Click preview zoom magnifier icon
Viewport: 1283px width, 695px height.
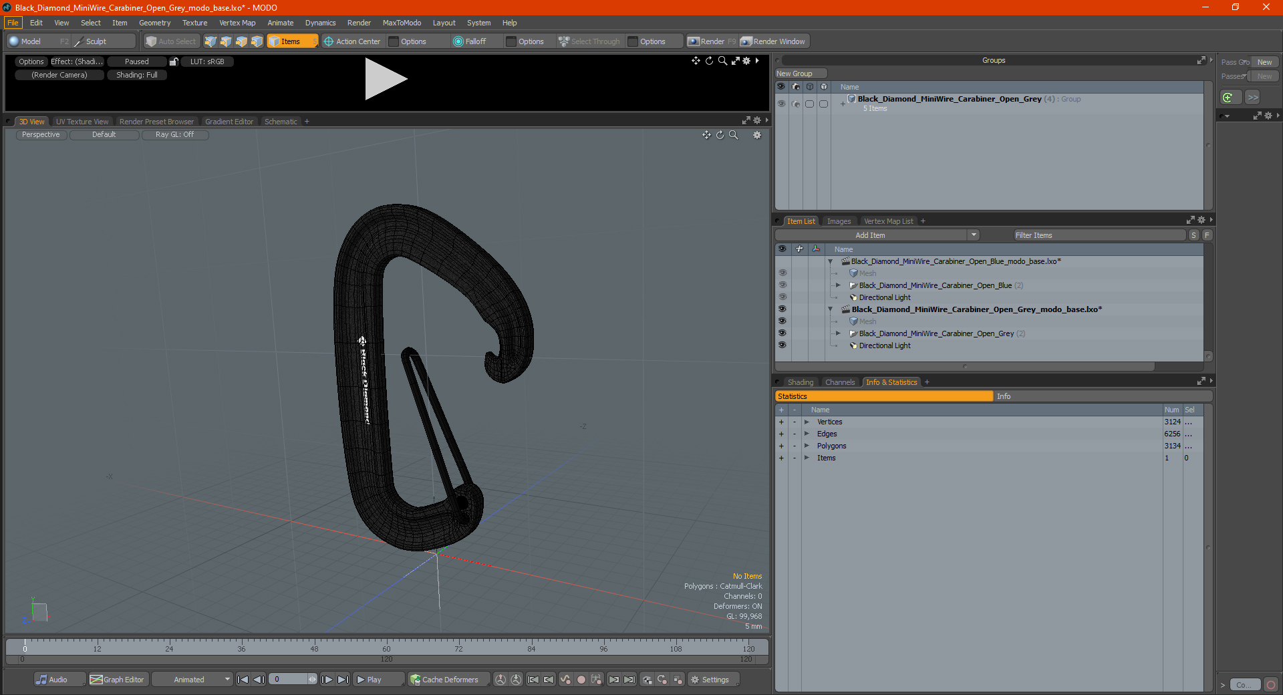click(x=722, y=61)
